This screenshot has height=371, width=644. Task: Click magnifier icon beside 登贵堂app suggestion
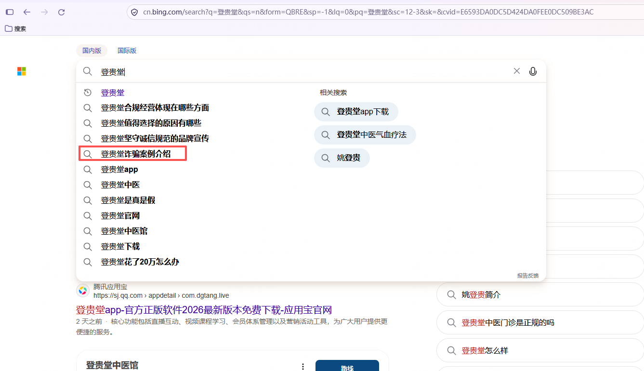coord(88,170)
